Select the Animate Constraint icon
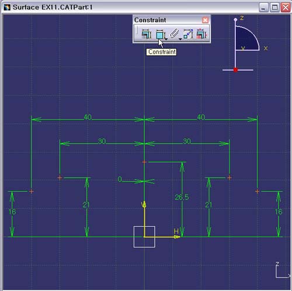 click(x=188, y=34)
